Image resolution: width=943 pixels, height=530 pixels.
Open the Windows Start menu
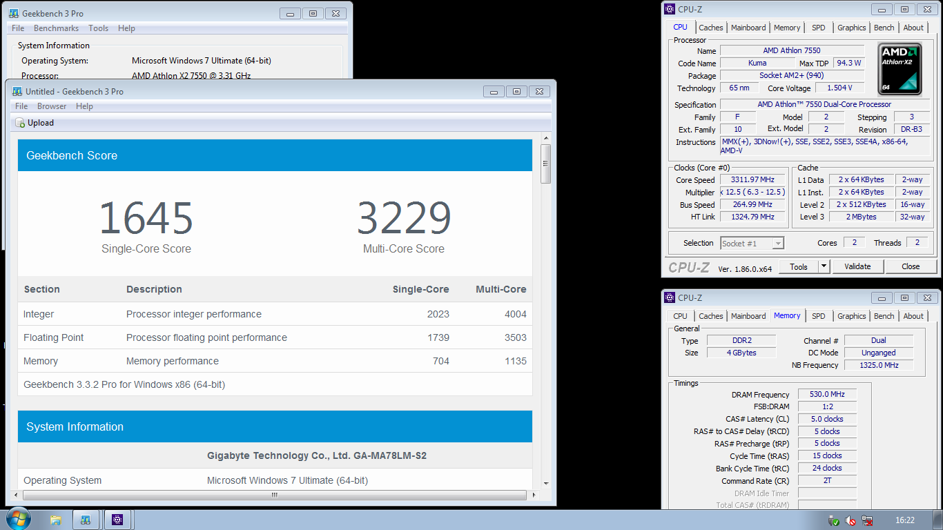(x=18, y=519)
